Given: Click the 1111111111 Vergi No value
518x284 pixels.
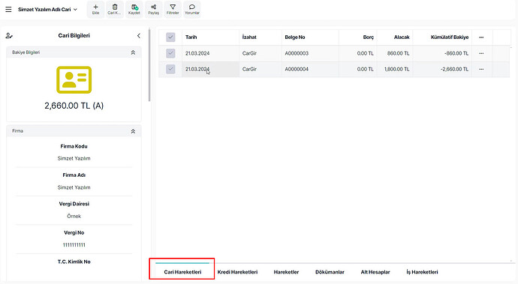Looking at the screenshot, I should [x=74, y=245].
